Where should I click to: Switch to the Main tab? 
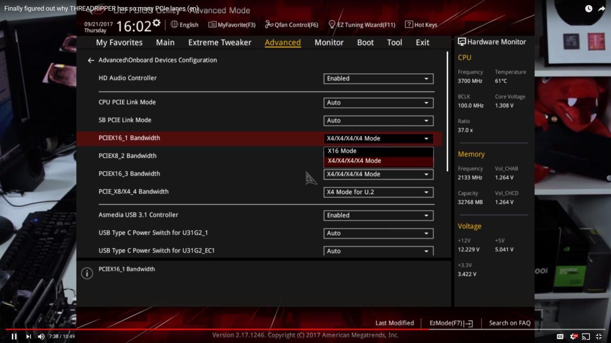165,42
